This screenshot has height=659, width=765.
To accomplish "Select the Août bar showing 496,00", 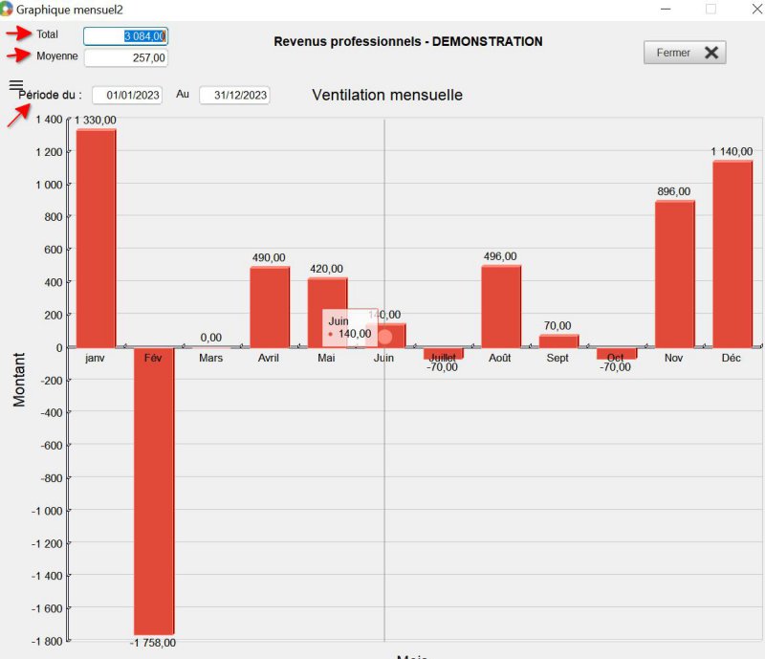I will coord(501,306).
